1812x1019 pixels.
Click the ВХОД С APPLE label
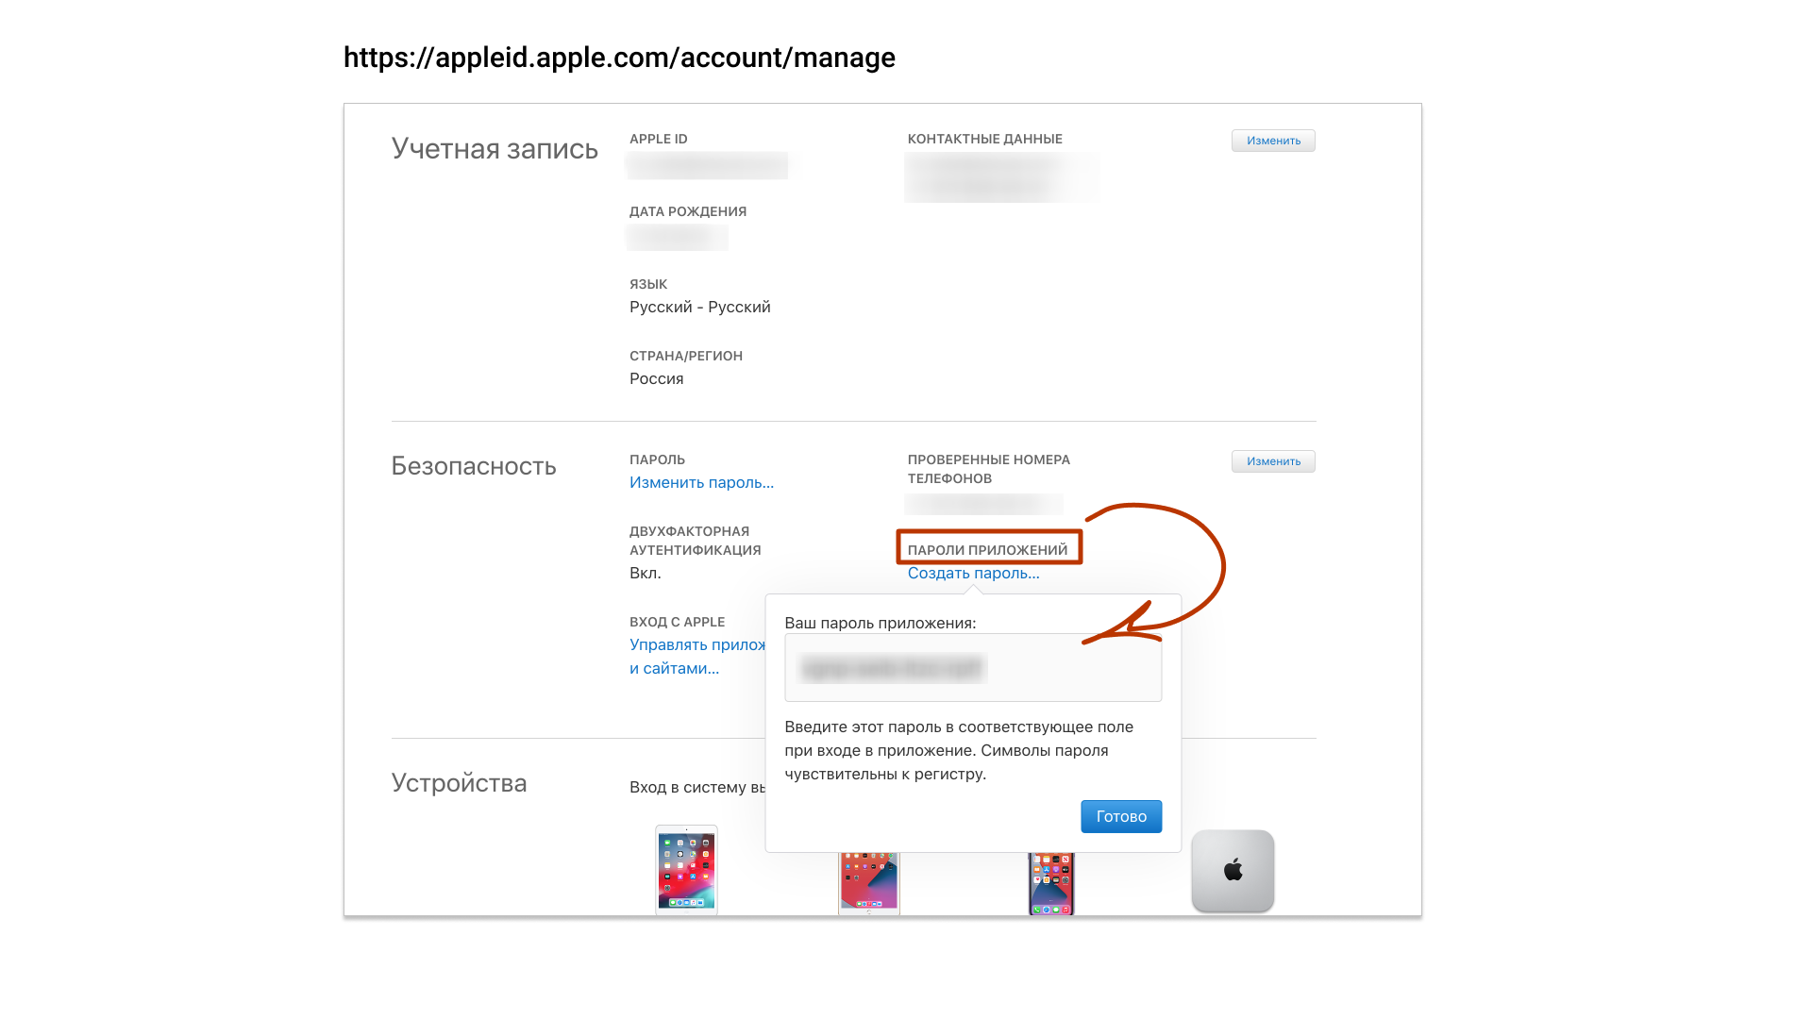pos(678,622)
